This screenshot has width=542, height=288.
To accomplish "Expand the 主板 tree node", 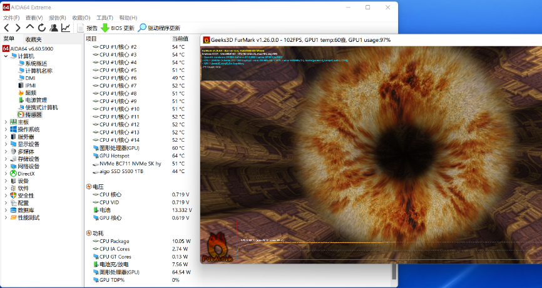I will coord(6,122).
